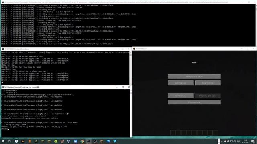Image resolution: width=257 pixels, height=144 pixels.
Task: Click the 'whoami' line in nc window
Action: coord(4,129)
